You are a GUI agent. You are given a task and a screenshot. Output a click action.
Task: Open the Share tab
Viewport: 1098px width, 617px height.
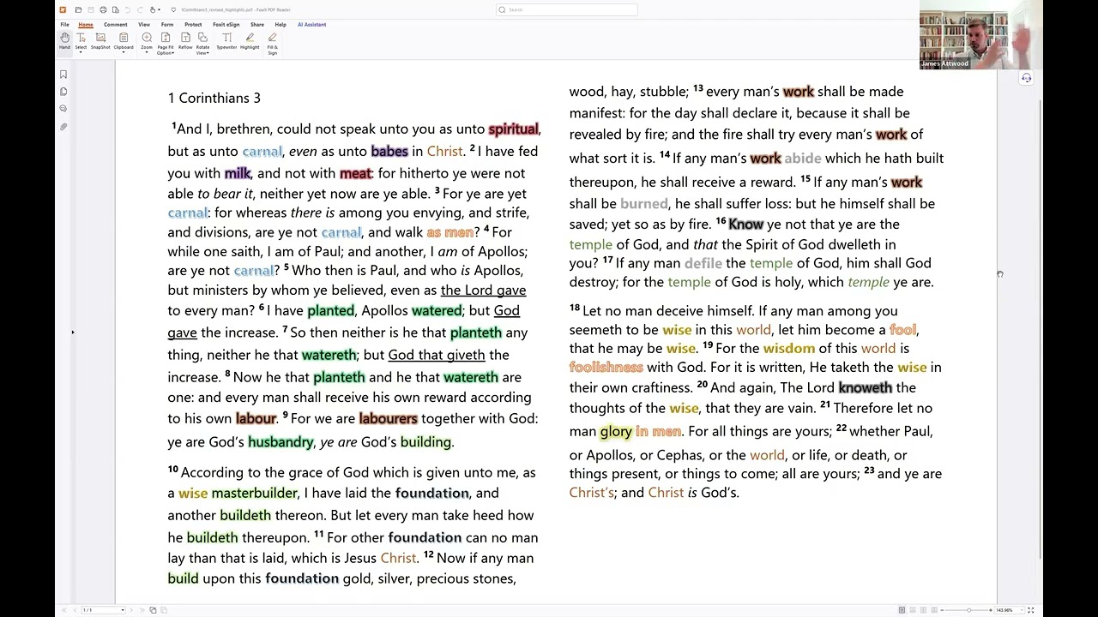257,25
